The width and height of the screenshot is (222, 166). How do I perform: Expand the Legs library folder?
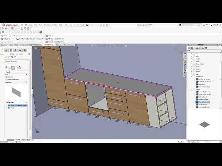click(x=192, y=74)
